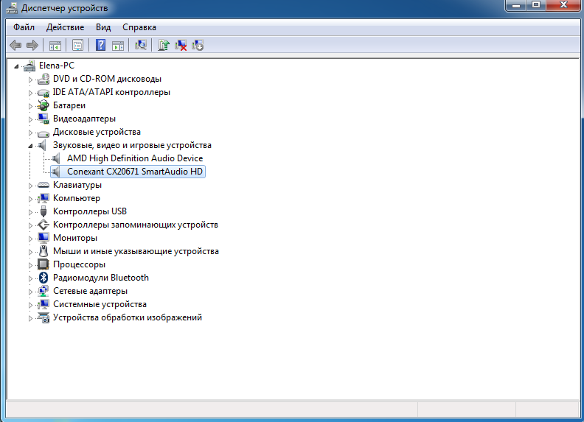The height and width of the screenshot is (422, 584).
Task: Expand the Компьютер node arrow
Action: [x=30, y=199]
